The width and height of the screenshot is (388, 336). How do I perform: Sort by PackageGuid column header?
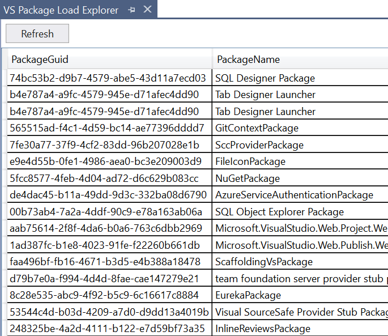[110, 59]
